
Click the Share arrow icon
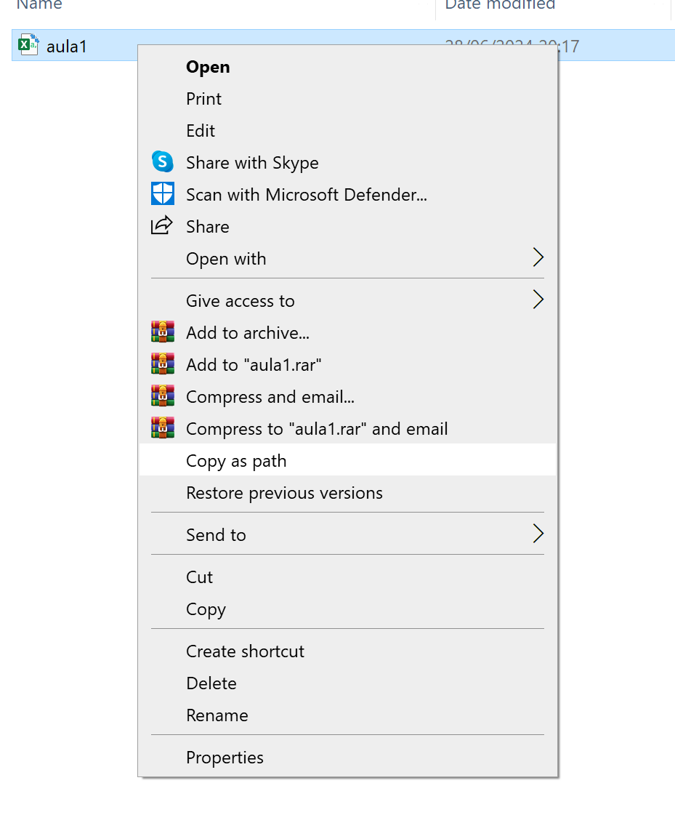pyautogui.click(x=162, y=226)
